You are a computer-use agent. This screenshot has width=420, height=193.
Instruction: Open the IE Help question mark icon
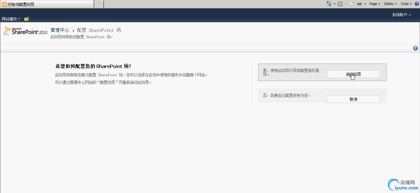(417, 4)
